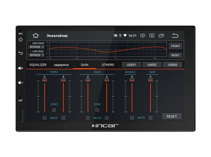Tap the cast screen status icon
211x157 pixels.
pos(115,35)
